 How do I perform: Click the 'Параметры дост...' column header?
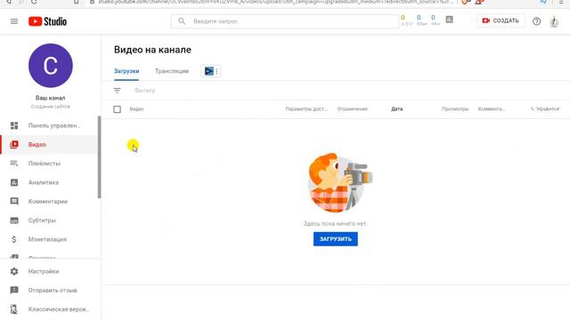click(x=306, y=108)
